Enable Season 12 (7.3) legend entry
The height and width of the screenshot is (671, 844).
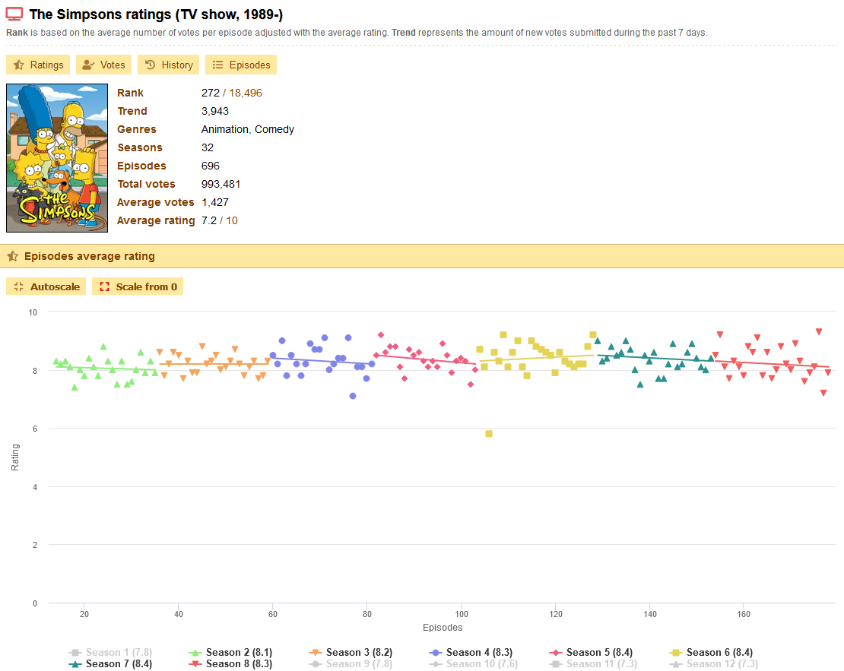(x=713, y=664)
